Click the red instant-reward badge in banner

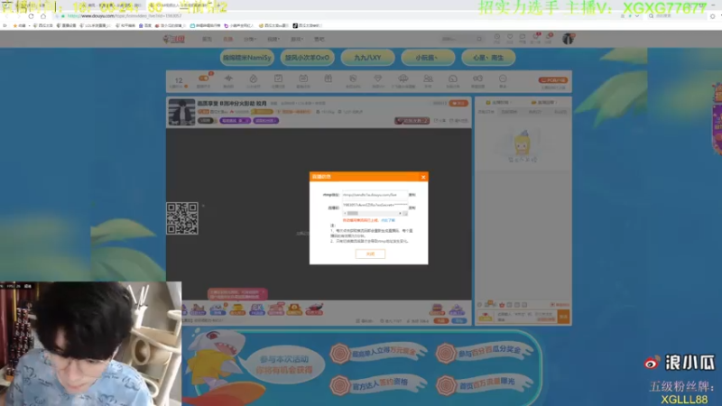(378, 353)
